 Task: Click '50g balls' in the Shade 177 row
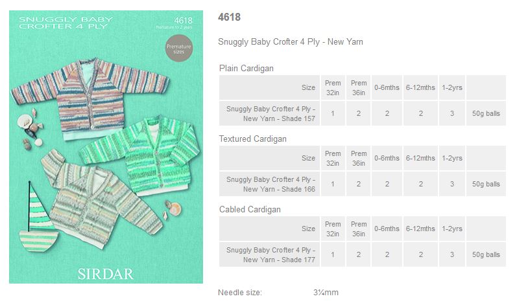(486, 254)
